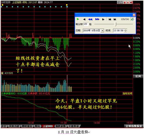Click the 10:30 time axis label

[x=31, y=123]
